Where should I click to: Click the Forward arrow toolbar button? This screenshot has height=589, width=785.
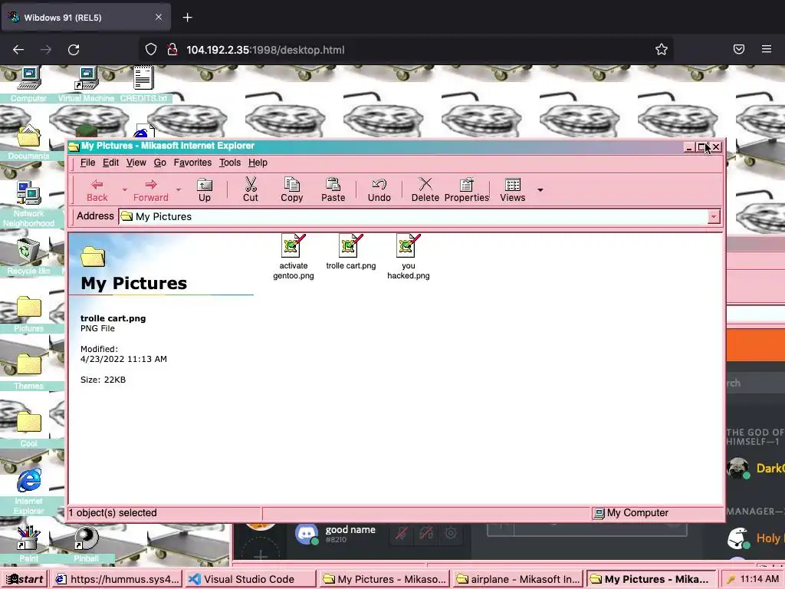point(151,190)
